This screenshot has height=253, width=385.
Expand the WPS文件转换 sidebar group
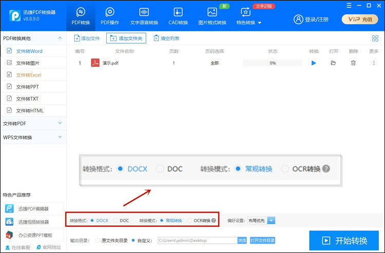pyautogui.click(x=33, y=137)
